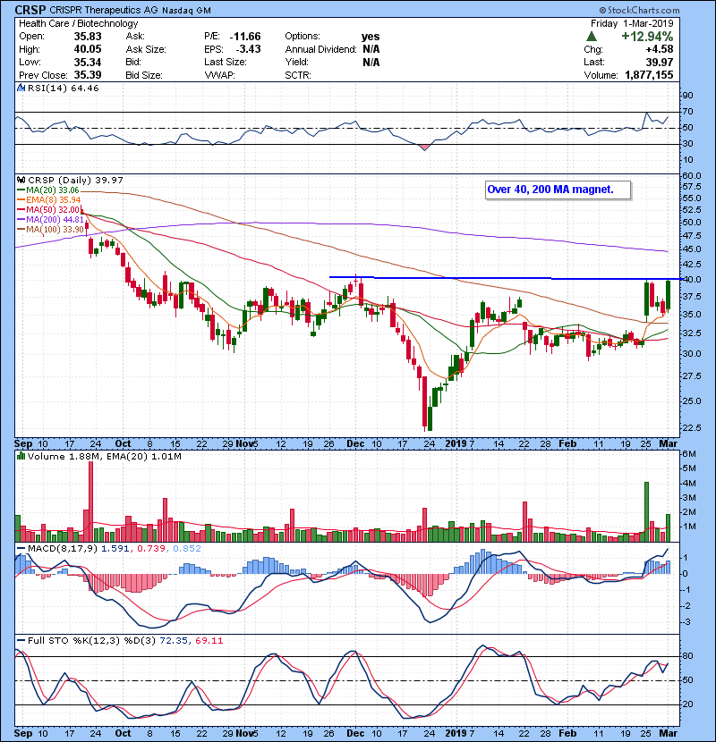716x742 pixels.
Task: Click the 'Dec' label on price chart axis
Action: click(355, 444)
